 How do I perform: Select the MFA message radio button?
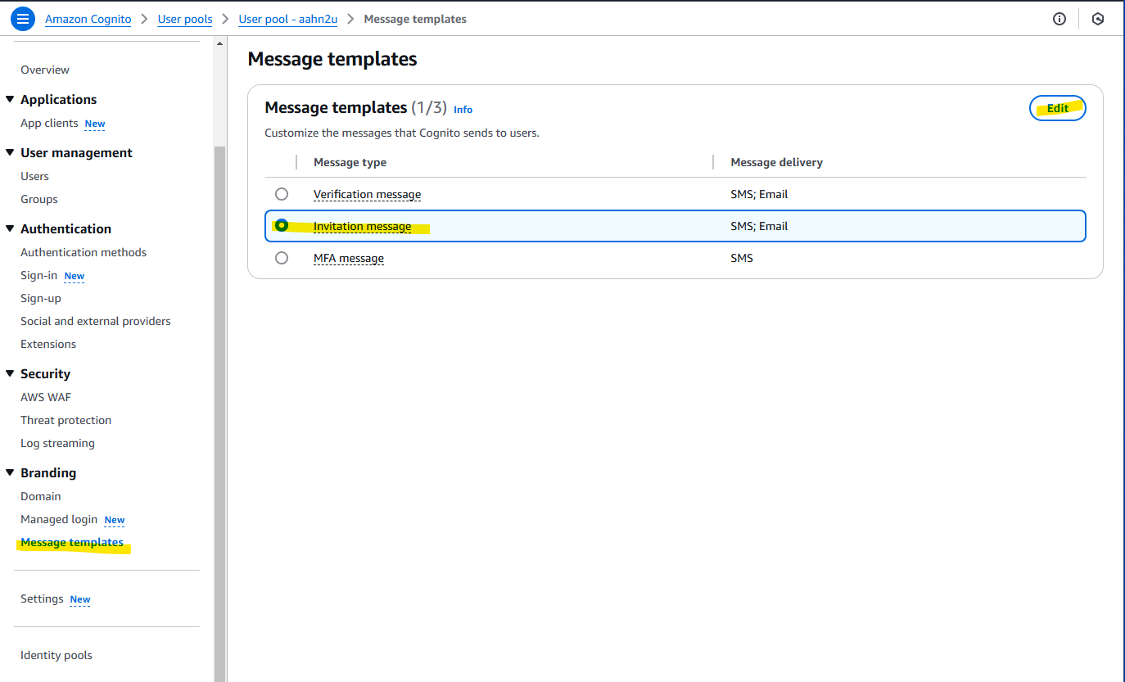pyautogui.click(x=282, y=258)
